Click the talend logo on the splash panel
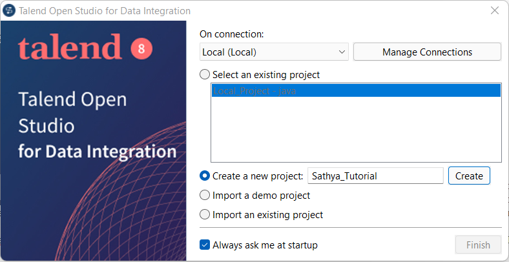 click(70, 47)
